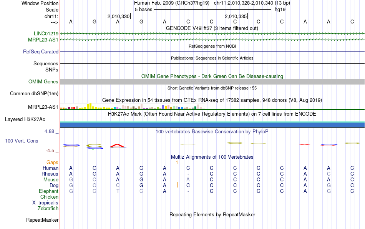This screenshot has height=229, width=365.
Task: Click the RepeatMasker track label
Action: coord(42,220)
